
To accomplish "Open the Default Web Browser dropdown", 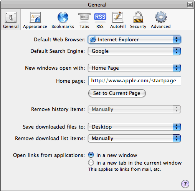I will coord(134,39).
